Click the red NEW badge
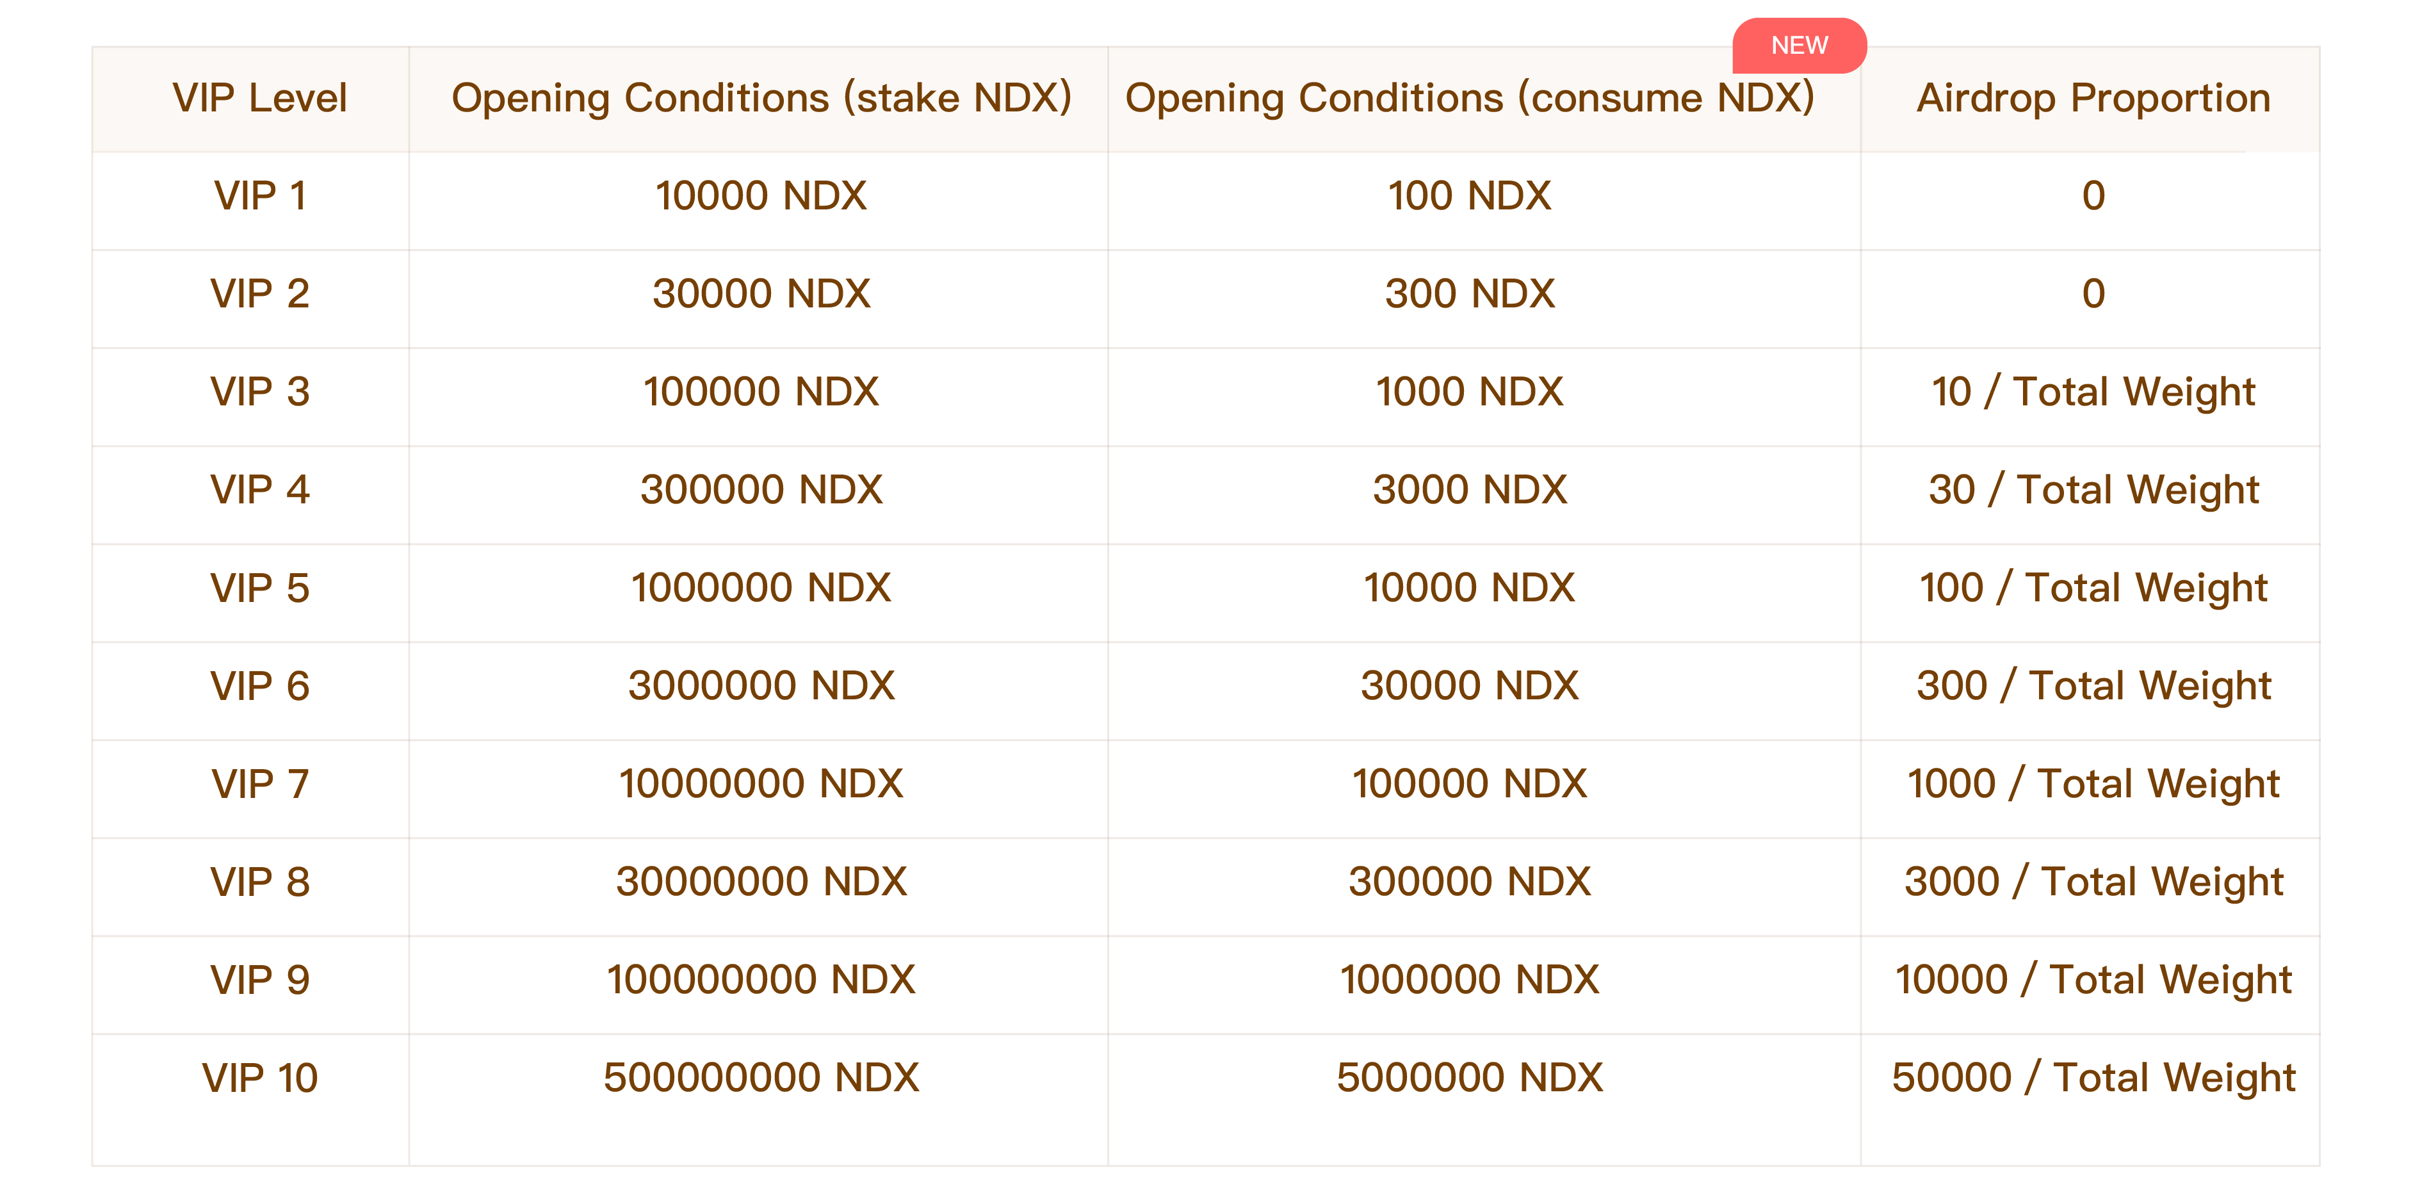2413x1179 pixels. [x=1798, y=45]
